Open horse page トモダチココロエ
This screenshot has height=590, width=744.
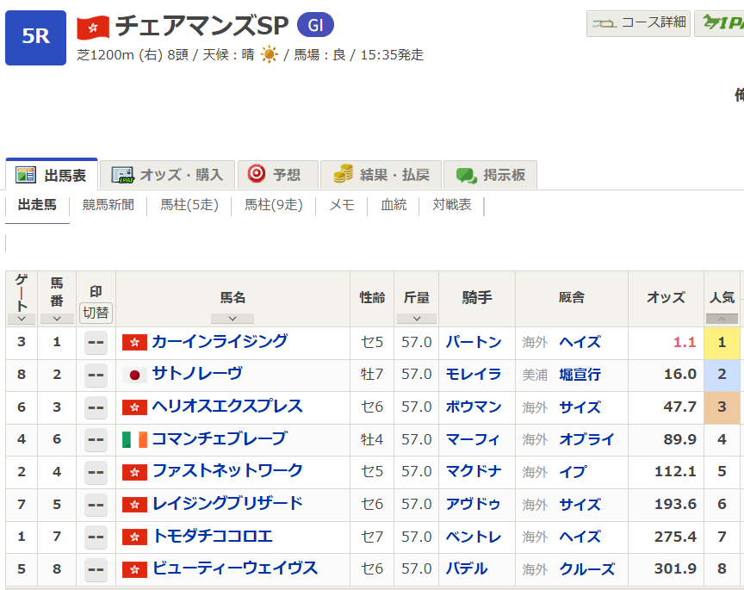(x=212, y=536)
